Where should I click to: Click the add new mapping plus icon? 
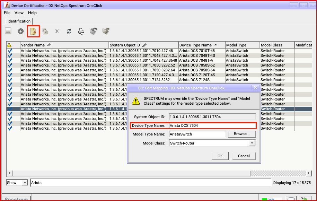click(x=21, y=31)
